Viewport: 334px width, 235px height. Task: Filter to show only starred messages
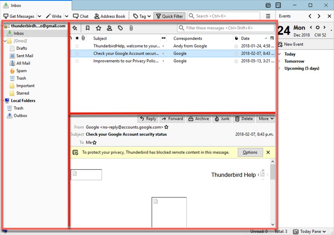(99, 28)
